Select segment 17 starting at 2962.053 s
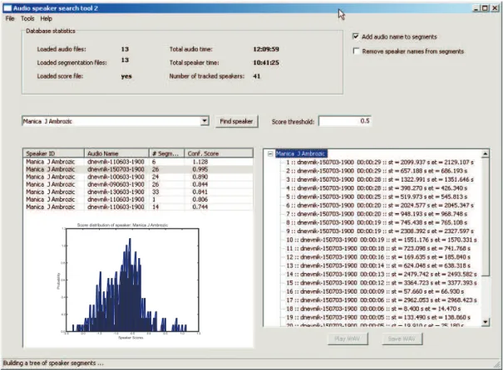This screenshot has height=370, width=503. [382, 300]
